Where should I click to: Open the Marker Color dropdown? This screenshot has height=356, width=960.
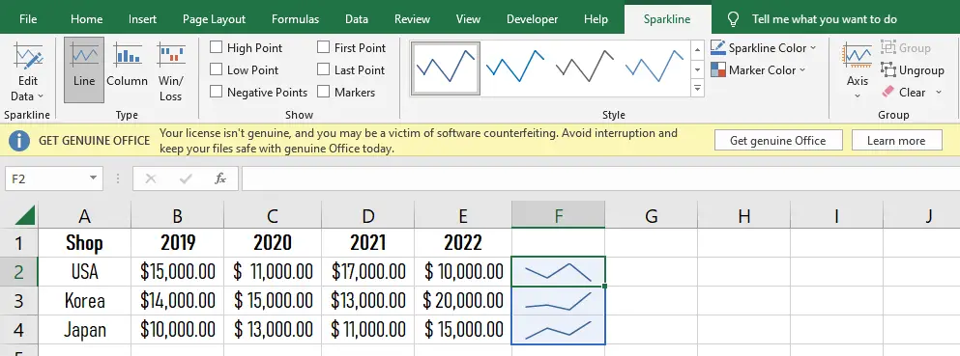tap(758, 70)
